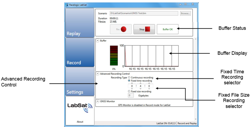Collapse the Advanced Recording Control section
This screenshot has height=127, width=251.
(98, 74)
